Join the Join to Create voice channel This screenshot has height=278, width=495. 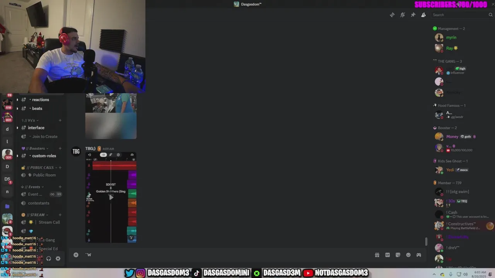coord(45,137)
